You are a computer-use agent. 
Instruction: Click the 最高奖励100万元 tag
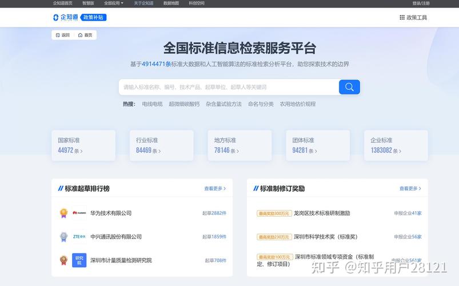pyautogui.click(x=274, y=257)
